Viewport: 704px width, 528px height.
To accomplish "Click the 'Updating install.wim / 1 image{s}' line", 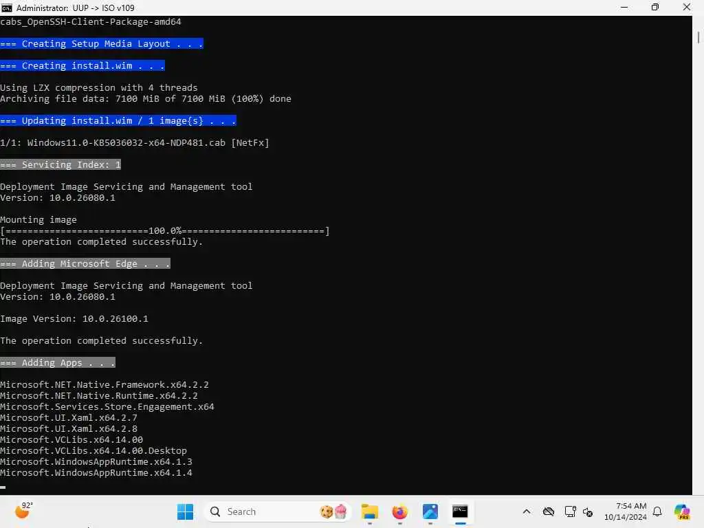I will point(118,121).
